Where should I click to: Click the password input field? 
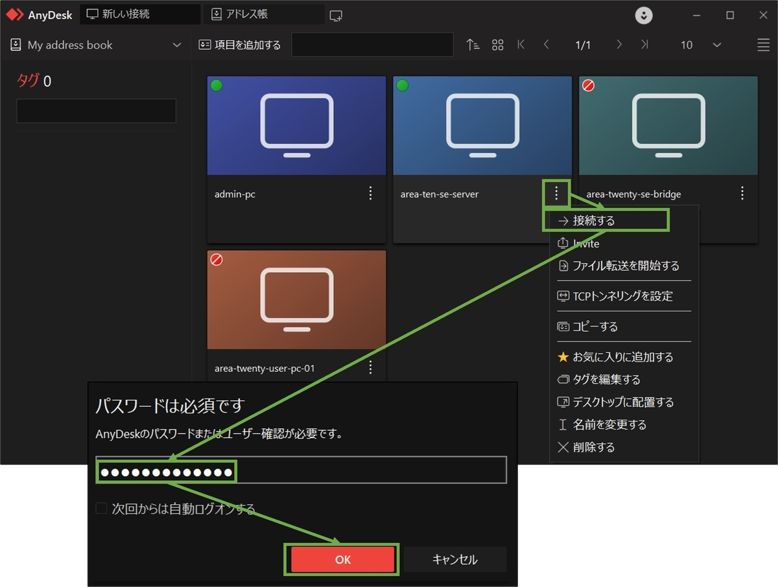[301, 470]
